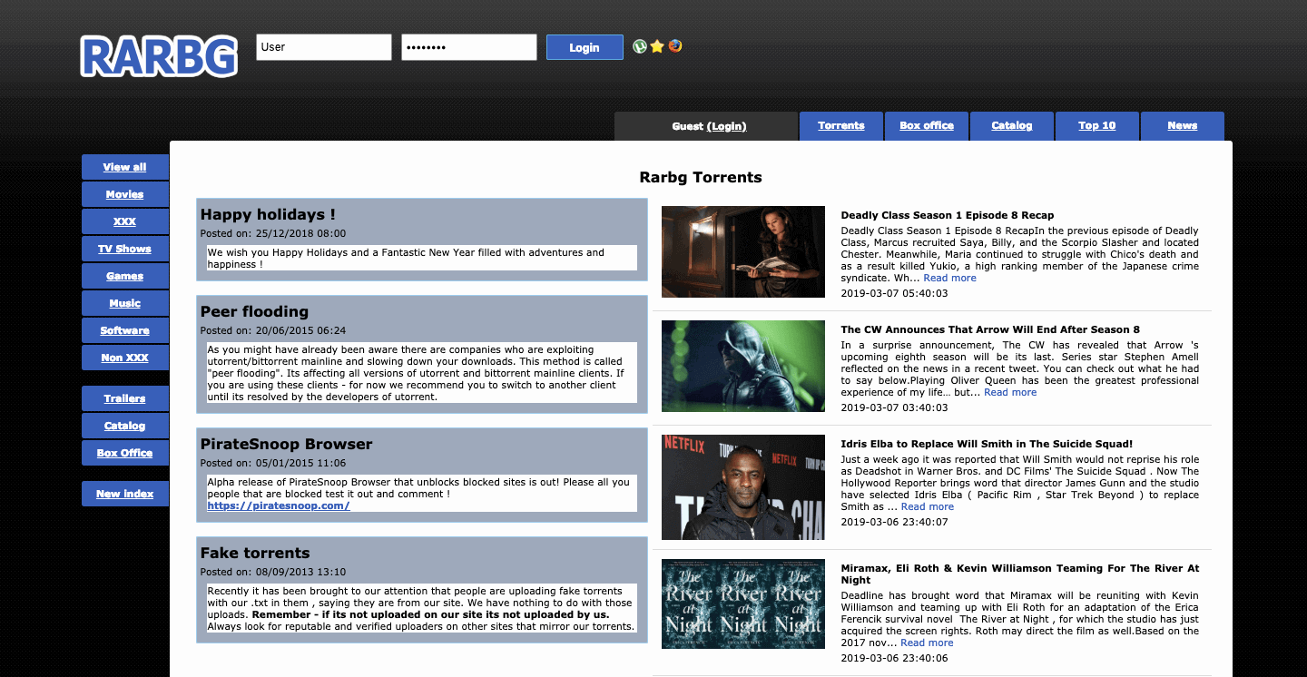Read more on River at Night article
Screen dimensions: 1307x677
point(927,643)
